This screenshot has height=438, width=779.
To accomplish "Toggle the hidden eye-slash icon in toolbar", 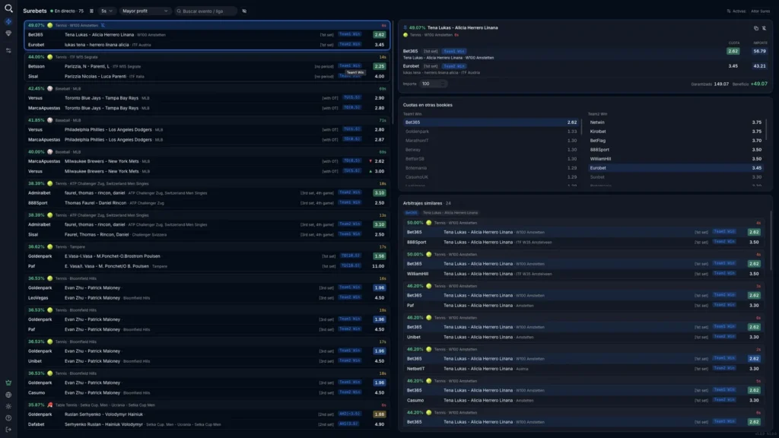I will click(x=244, y=11).
